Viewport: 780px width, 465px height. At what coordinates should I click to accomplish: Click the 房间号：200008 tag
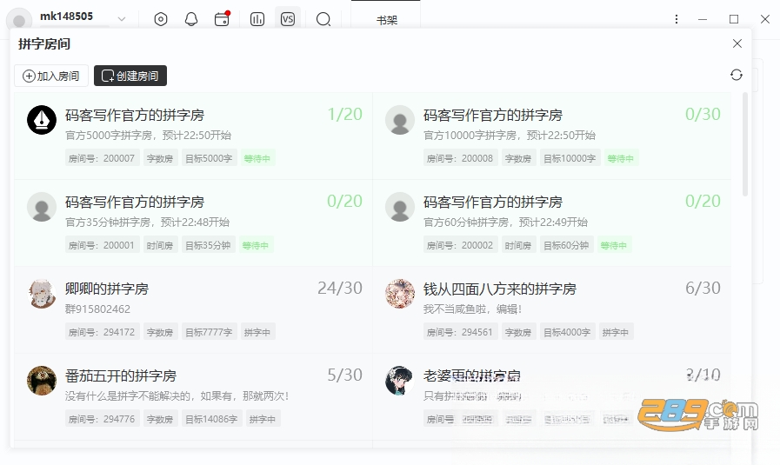[460, 159]
